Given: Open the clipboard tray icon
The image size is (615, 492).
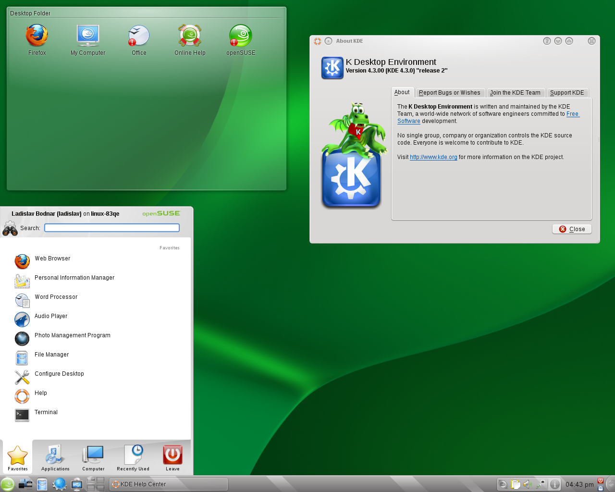Looking at the screenshot, I should coord(516,484).
